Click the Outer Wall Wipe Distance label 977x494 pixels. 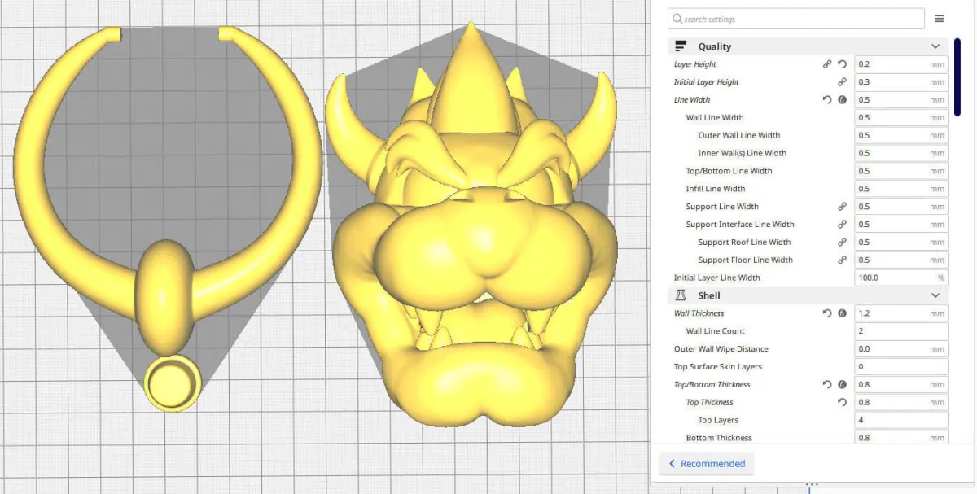pyautogui.click(x=721, y=349)
